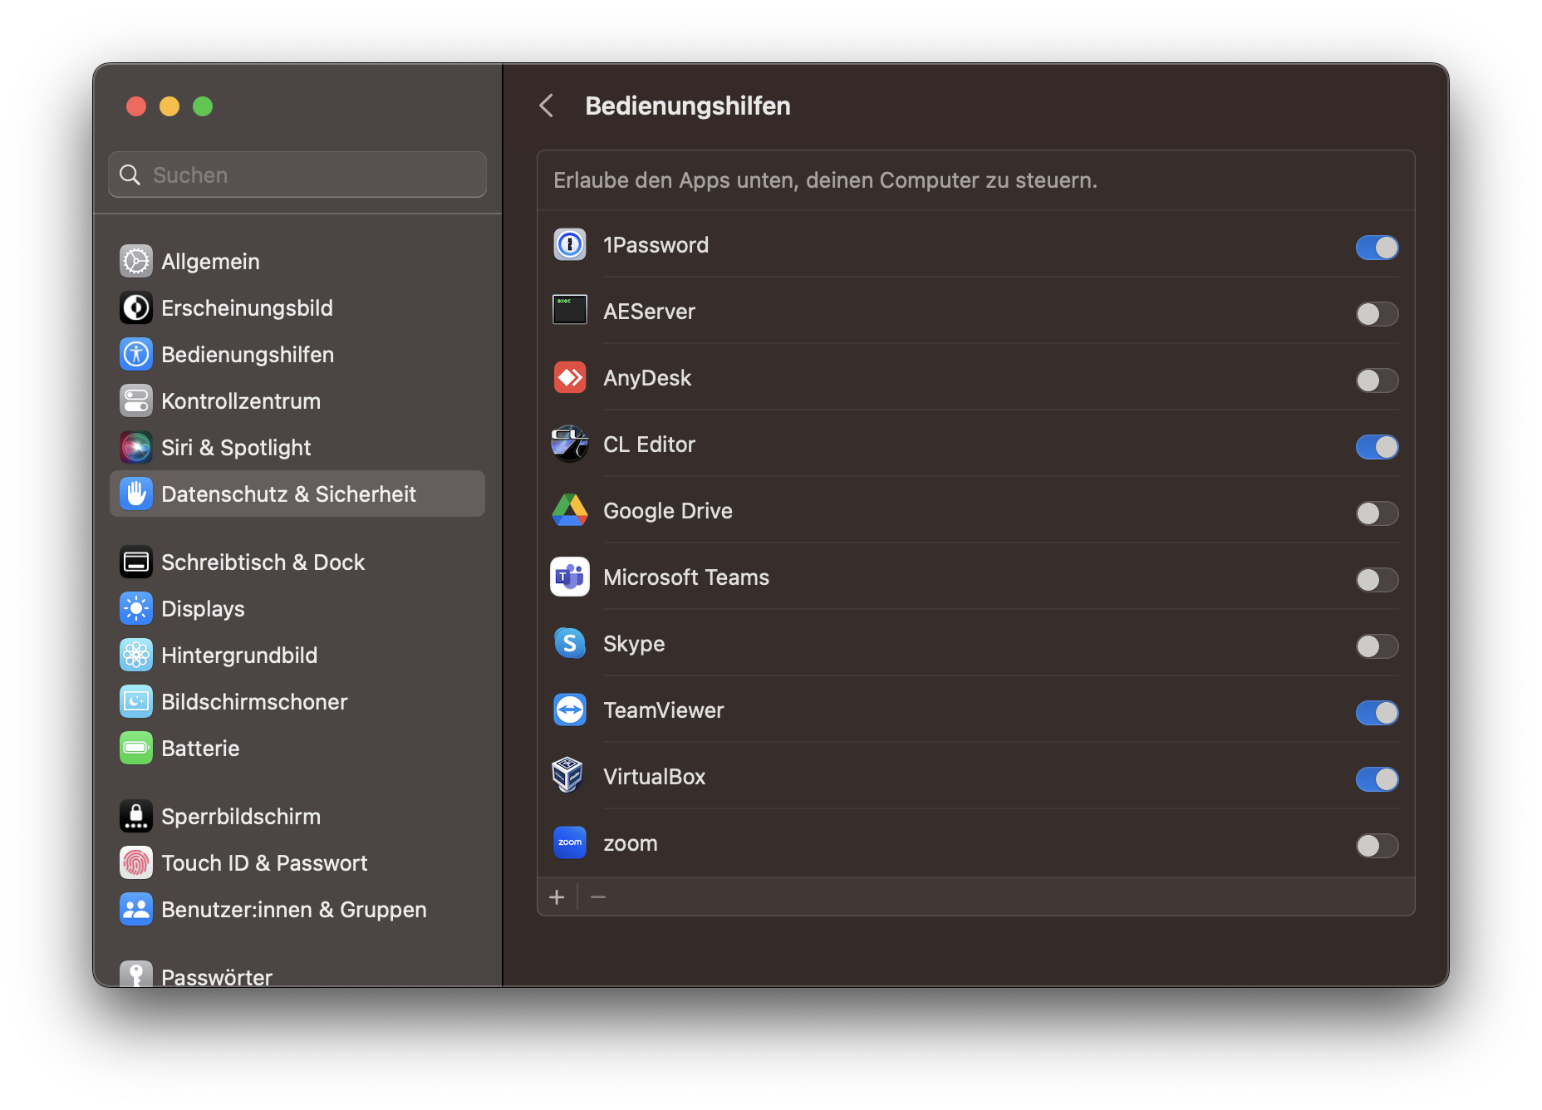
Task: Click the Google Drive icon
Action: (x=570, y=510)
